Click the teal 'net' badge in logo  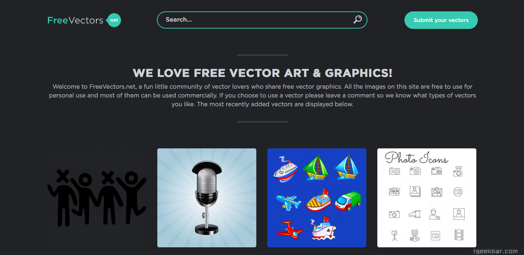(114, 20)
